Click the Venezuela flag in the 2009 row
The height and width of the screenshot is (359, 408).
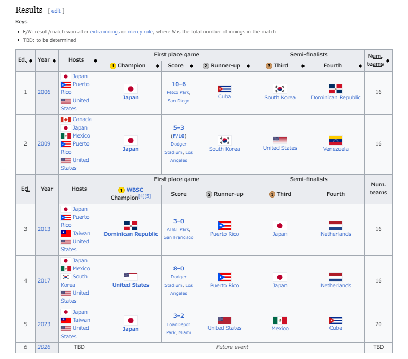(x=335, y=140)
